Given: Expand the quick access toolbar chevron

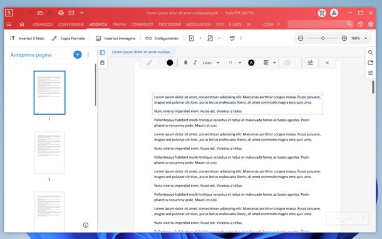Looking at the screenshot, I should point(82,13).
